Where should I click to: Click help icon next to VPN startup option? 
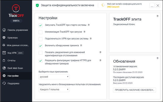(91, 39)
